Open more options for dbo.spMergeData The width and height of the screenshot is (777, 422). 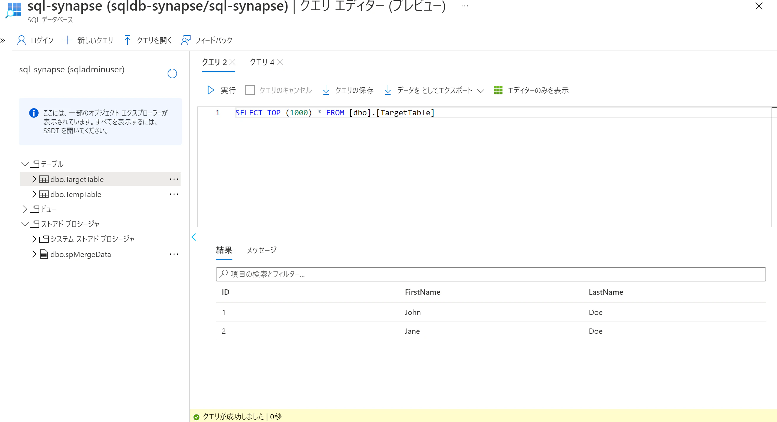174,254
